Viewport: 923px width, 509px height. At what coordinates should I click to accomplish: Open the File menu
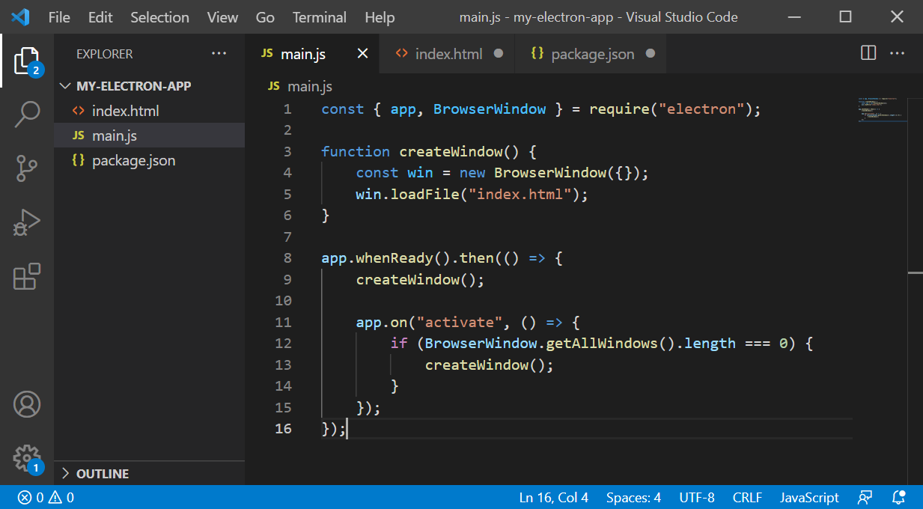(x=59, y=16)
